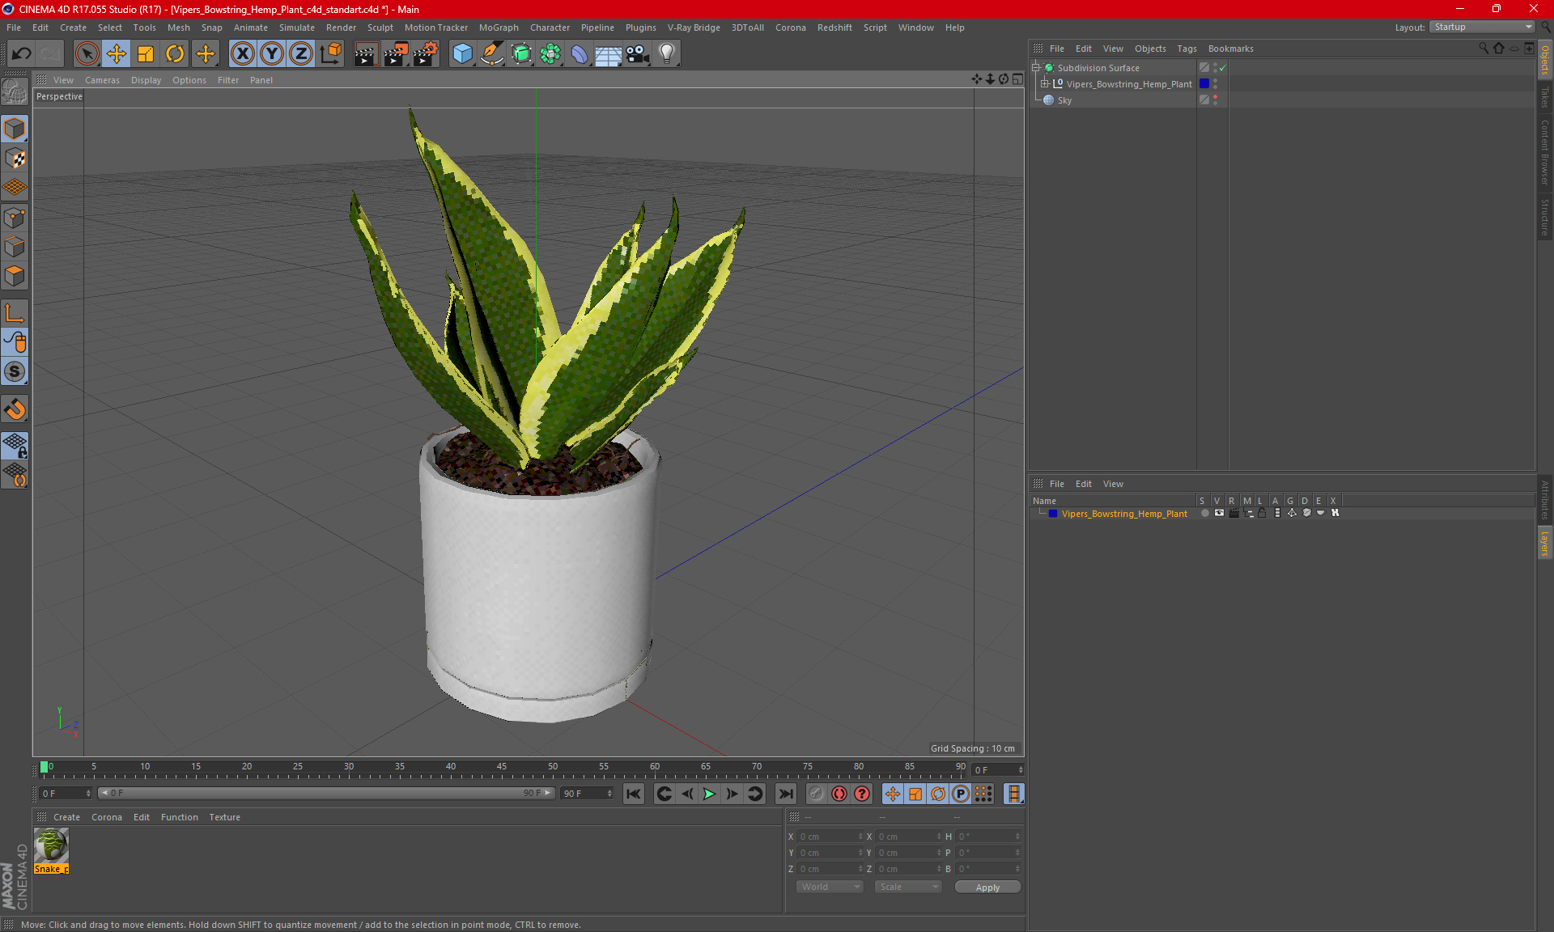Go to end of animation

[785, 794]
